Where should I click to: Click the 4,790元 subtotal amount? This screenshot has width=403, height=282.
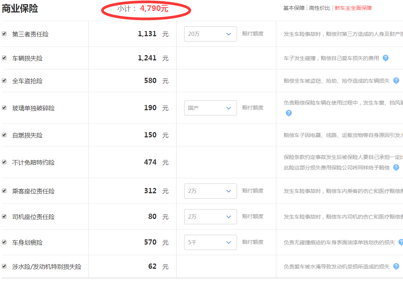coord(154,8)
